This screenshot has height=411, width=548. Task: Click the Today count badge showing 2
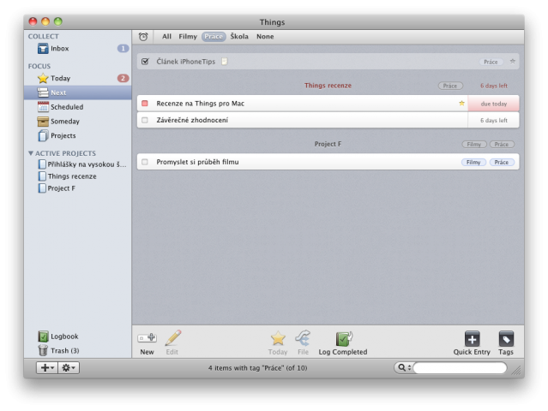[x=123, y=78]
